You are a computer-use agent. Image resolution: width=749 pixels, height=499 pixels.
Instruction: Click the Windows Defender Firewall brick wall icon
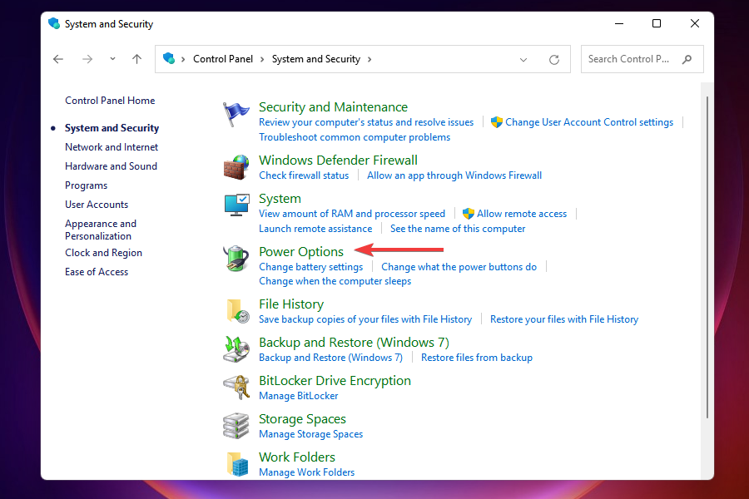click(236, 167)
